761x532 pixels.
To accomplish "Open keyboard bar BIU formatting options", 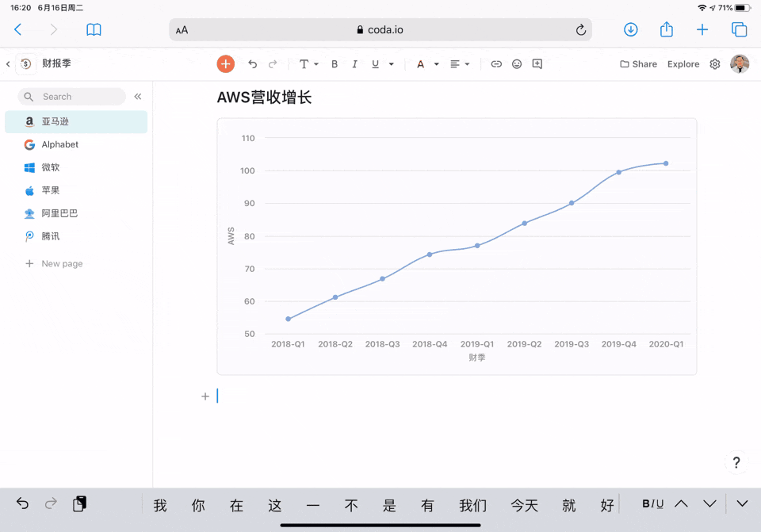I will click(x=652, y=503).
